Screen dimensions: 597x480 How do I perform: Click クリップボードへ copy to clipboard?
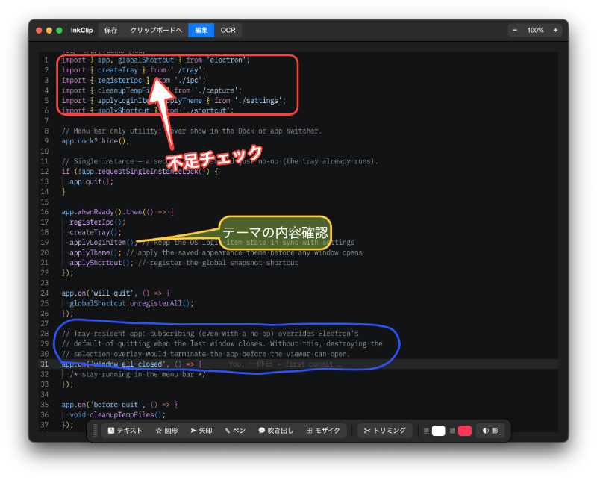pos(156,30)
